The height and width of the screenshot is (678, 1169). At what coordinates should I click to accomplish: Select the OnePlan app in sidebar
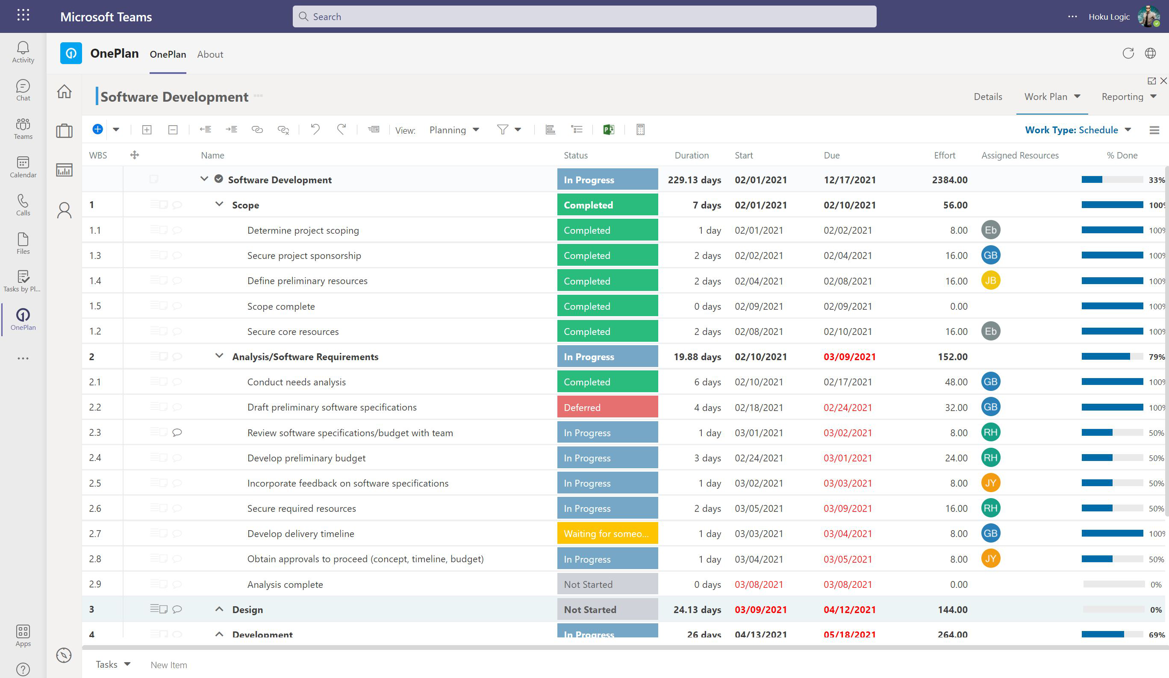tap(23, 319)
